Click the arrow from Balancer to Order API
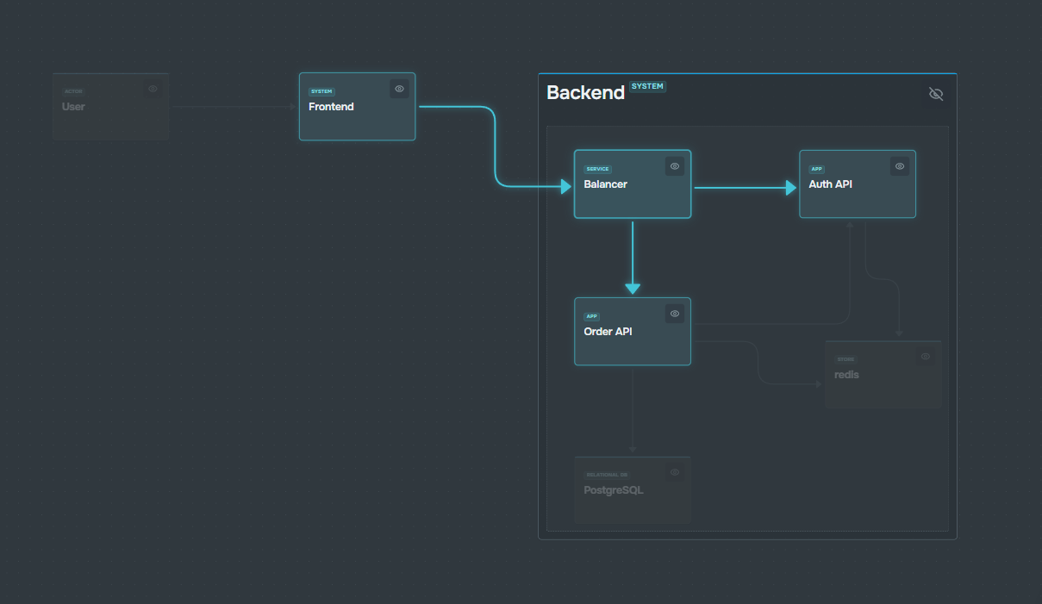This screenshot has height=604, width=1042. click(x=633, y=258)
